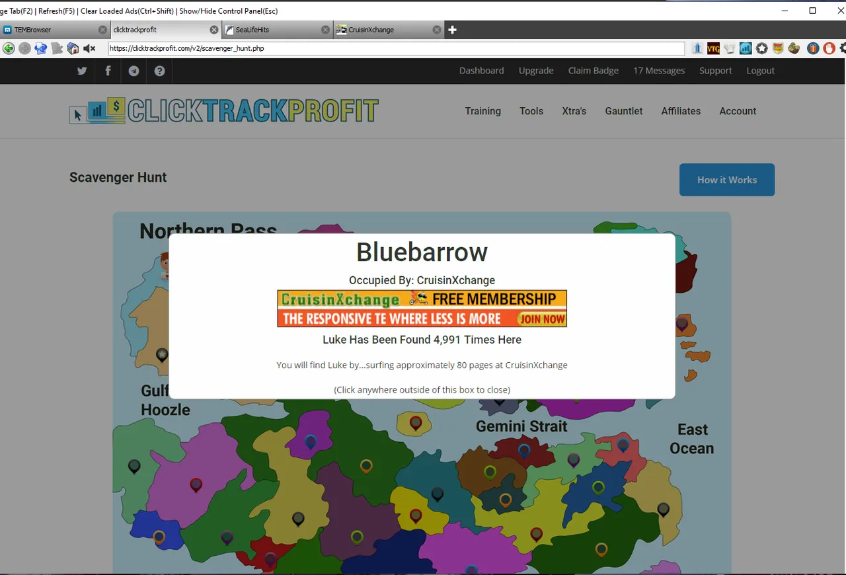846x575 pixels.
Task: Click the Gemini Strait map label
Action: point(521,426)
